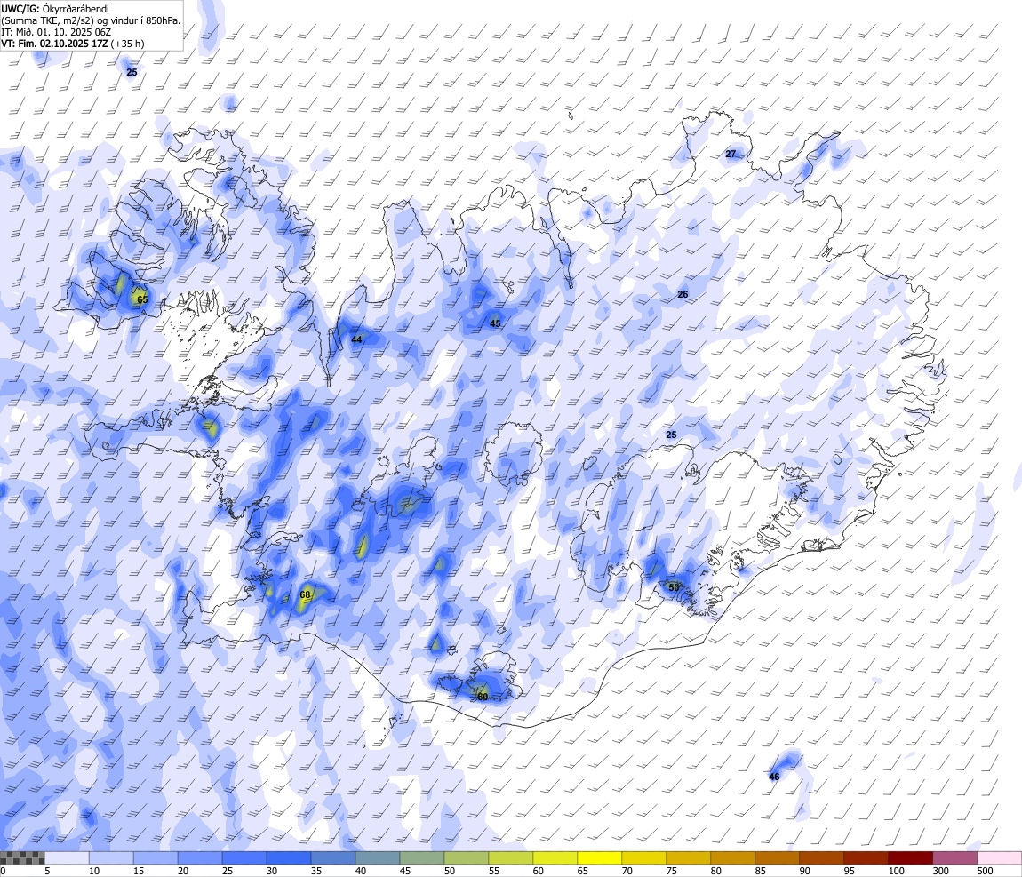Select the legend tick label 90

tap(804, 871)
